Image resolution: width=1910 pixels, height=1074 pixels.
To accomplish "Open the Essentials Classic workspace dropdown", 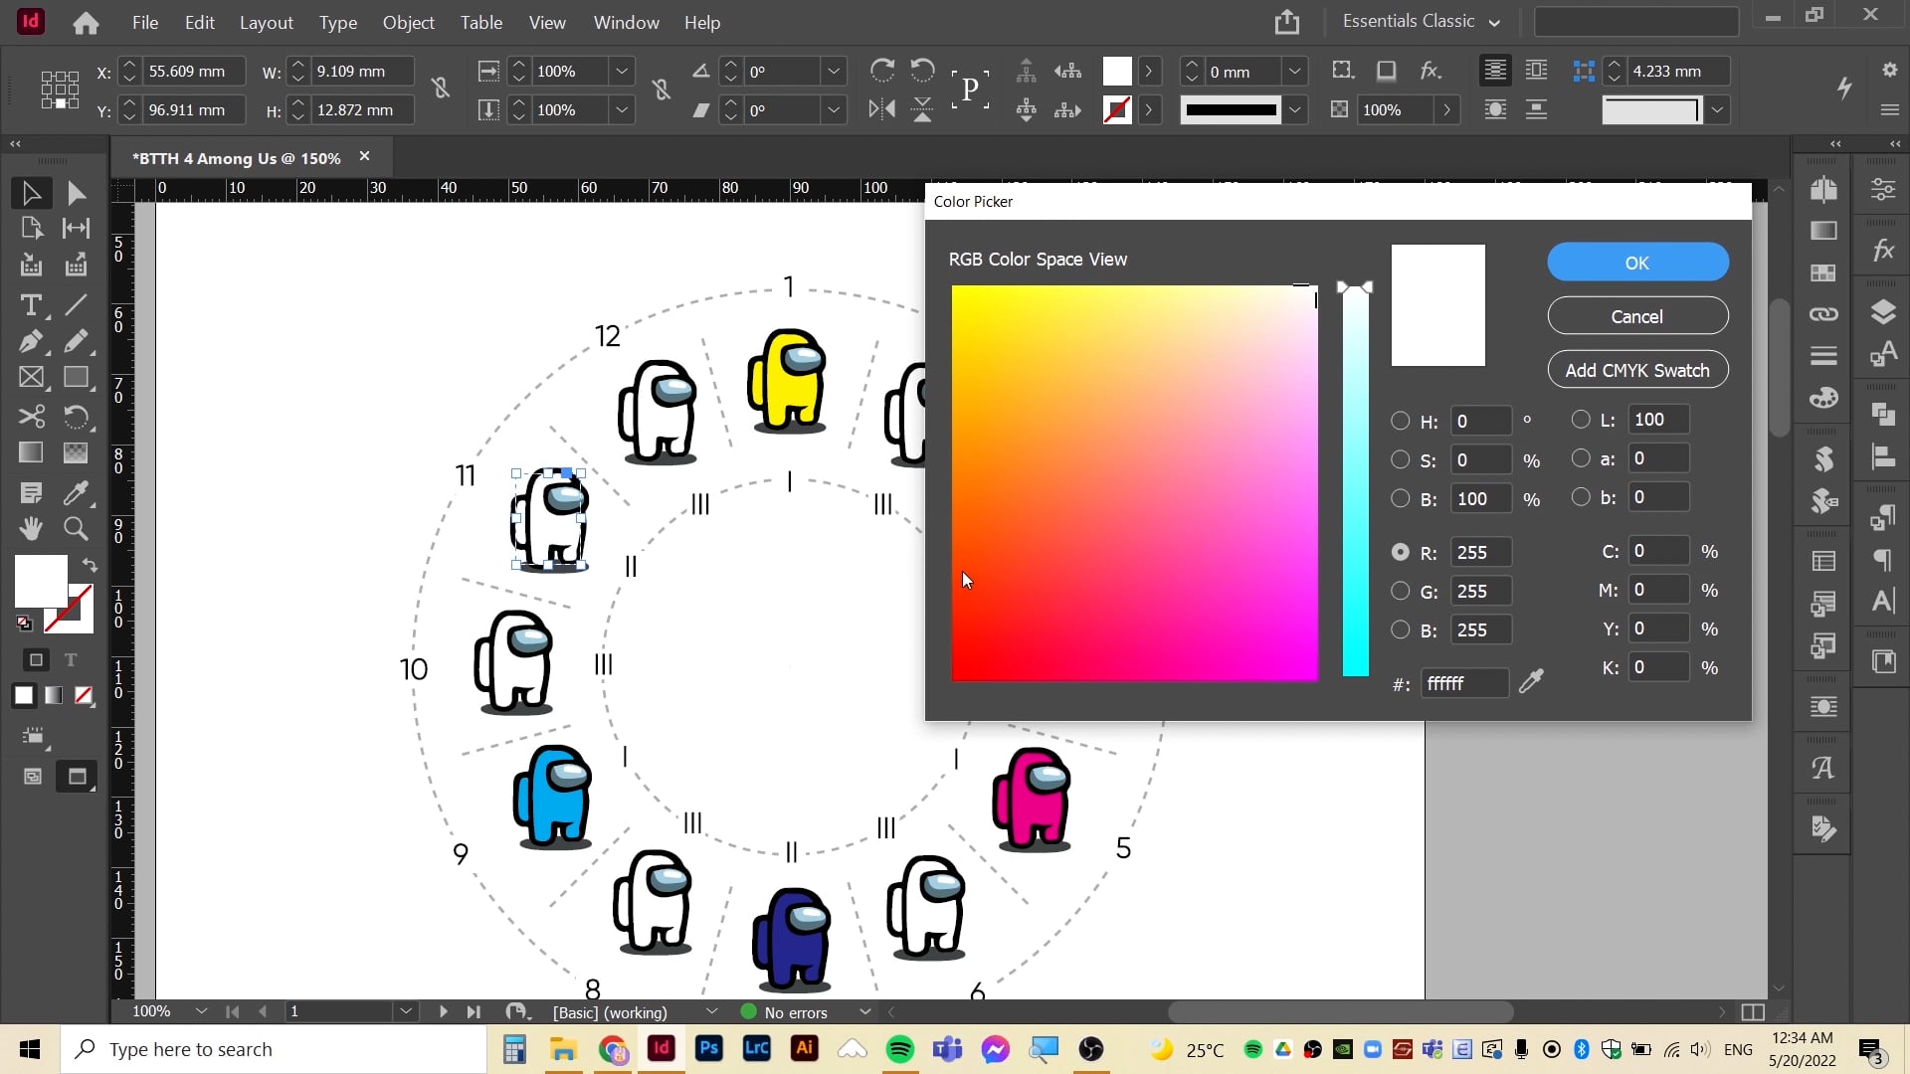I will (x=1422, y=22).
